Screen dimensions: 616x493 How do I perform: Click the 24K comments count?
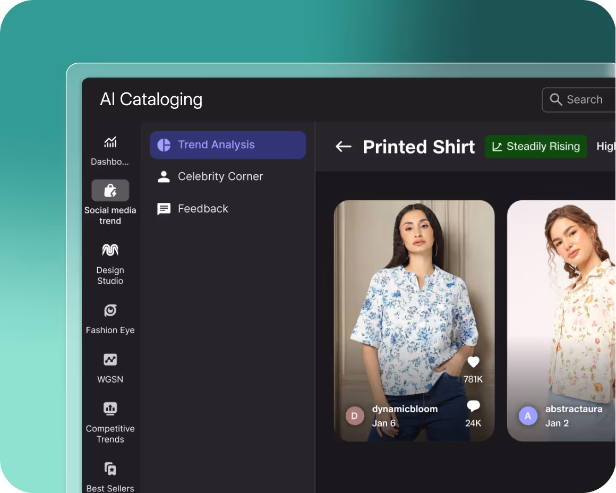coord(473,423)
